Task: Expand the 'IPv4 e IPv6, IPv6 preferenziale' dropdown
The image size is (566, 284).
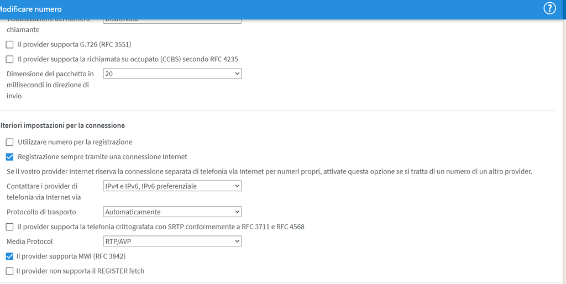Action: click(x=172, y=186)
